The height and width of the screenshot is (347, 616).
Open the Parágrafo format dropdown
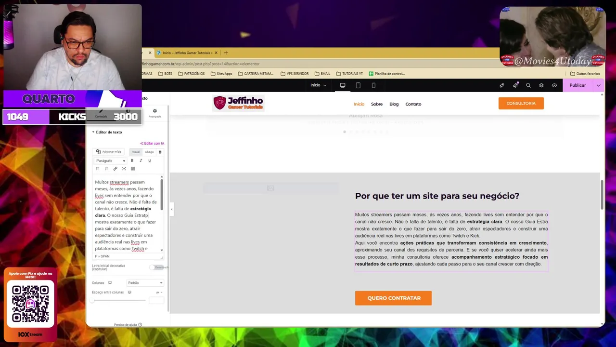110,160
